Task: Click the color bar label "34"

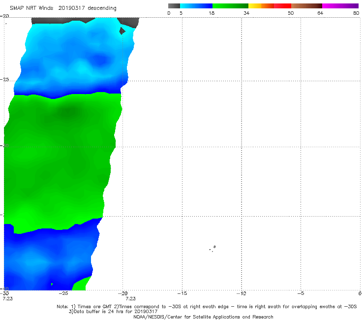Action: [x=246, y=13]
